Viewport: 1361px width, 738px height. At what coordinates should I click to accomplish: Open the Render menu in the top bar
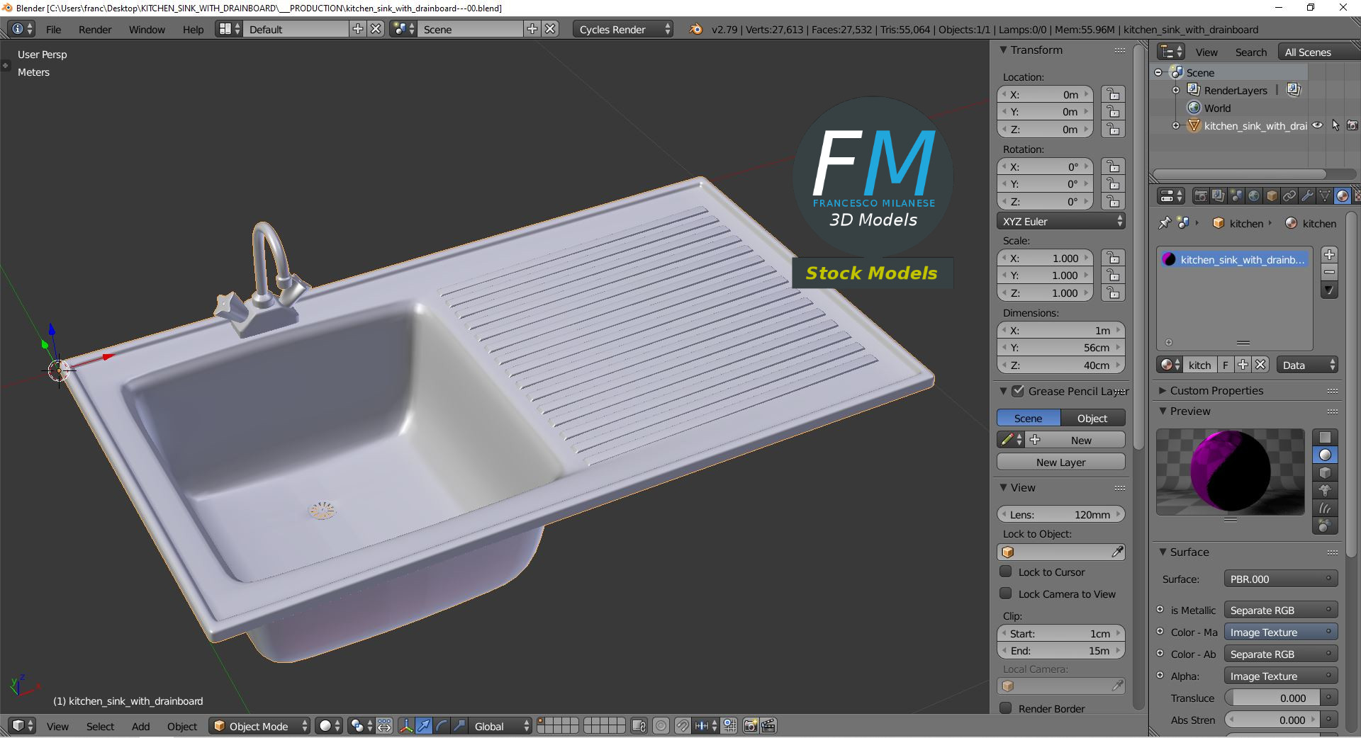click(x=94, y=29)
